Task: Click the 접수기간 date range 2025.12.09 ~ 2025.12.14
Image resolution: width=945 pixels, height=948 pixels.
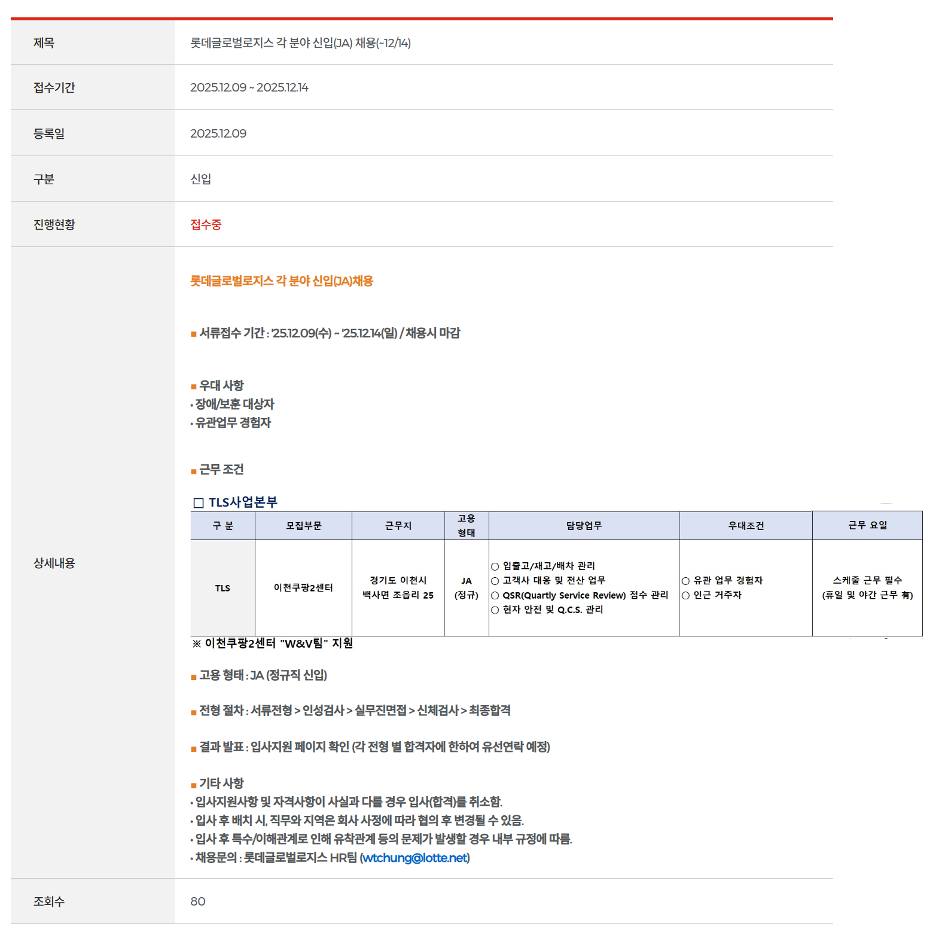Action: tap(249, 87)
